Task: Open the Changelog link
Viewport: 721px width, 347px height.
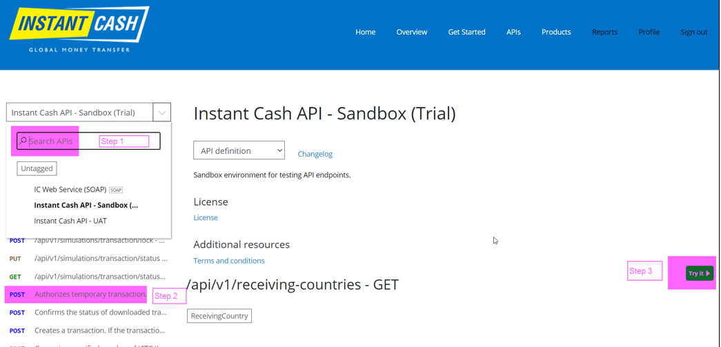Action: 315,154
